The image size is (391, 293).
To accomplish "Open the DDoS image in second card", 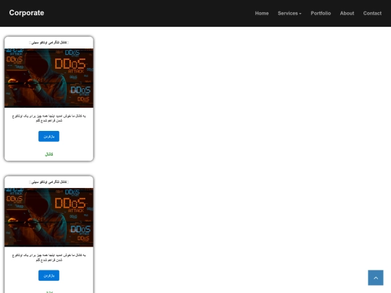I will 49,218.
